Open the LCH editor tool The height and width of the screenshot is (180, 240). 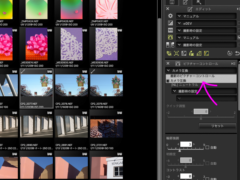(x=184, y=53)
